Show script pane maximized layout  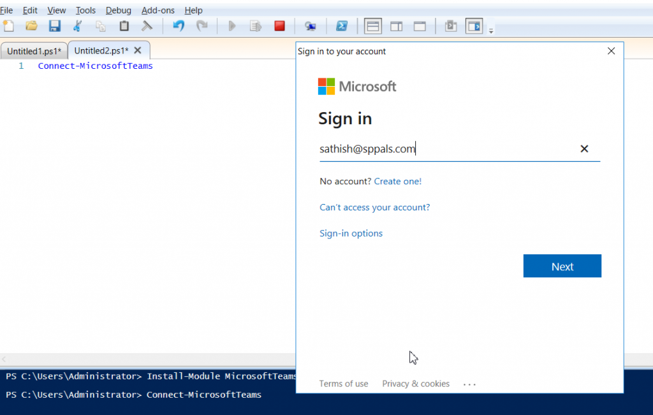[x=420, y=26]
